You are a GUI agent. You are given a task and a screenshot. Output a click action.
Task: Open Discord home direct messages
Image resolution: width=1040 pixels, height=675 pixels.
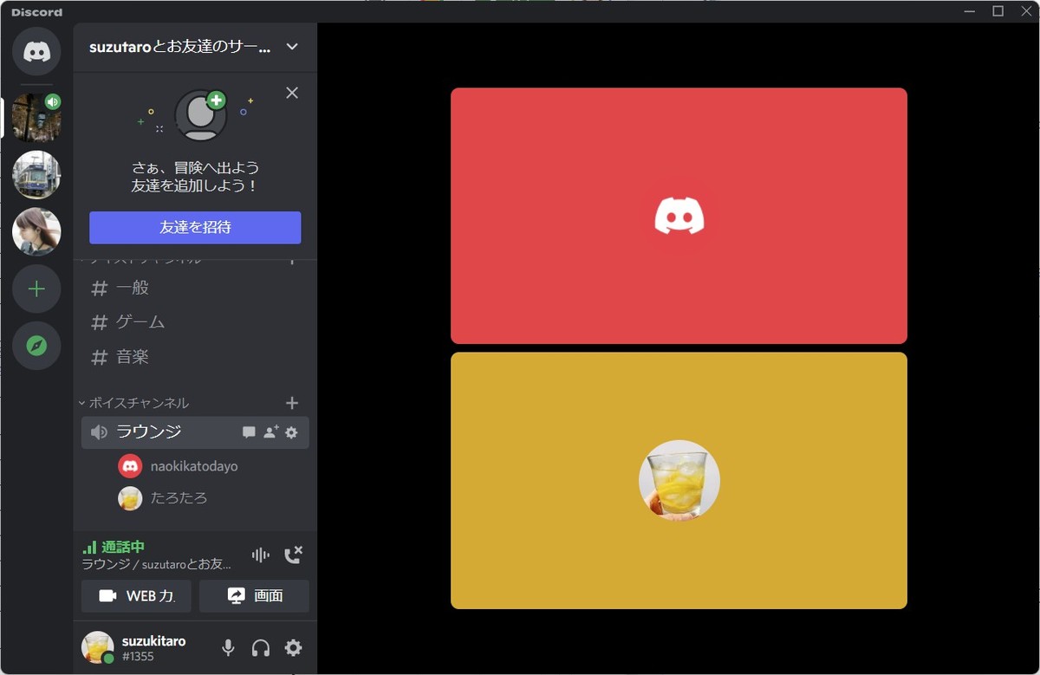click(x=36, y=51)
